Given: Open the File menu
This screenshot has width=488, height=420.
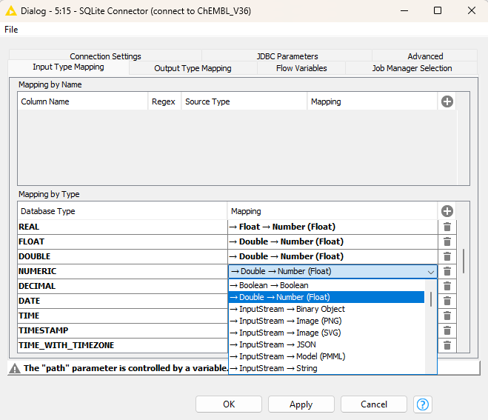Looking at the screenshot, I should pos(11,30).
